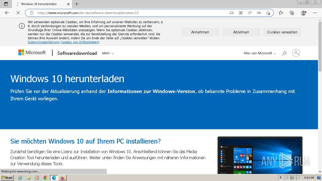Add this page to favorites
322x181 pixels.
[x=268, y=13]
